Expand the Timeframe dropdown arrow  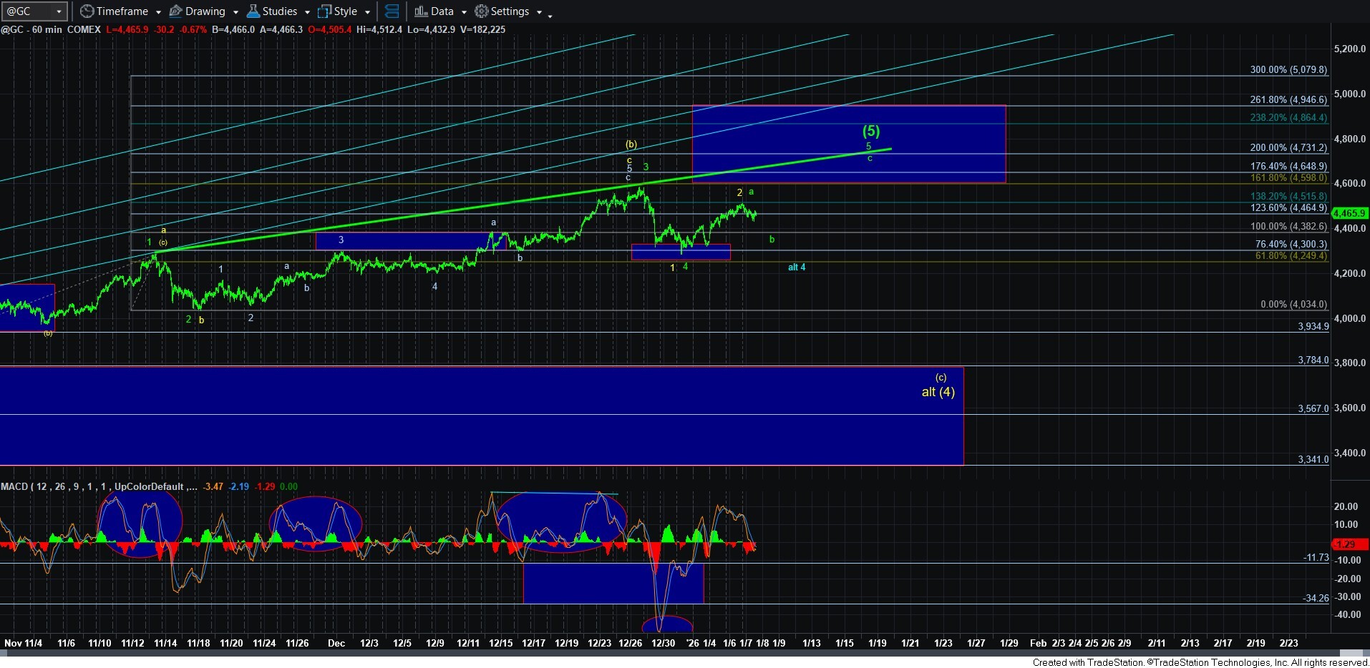tap(158, 12)
